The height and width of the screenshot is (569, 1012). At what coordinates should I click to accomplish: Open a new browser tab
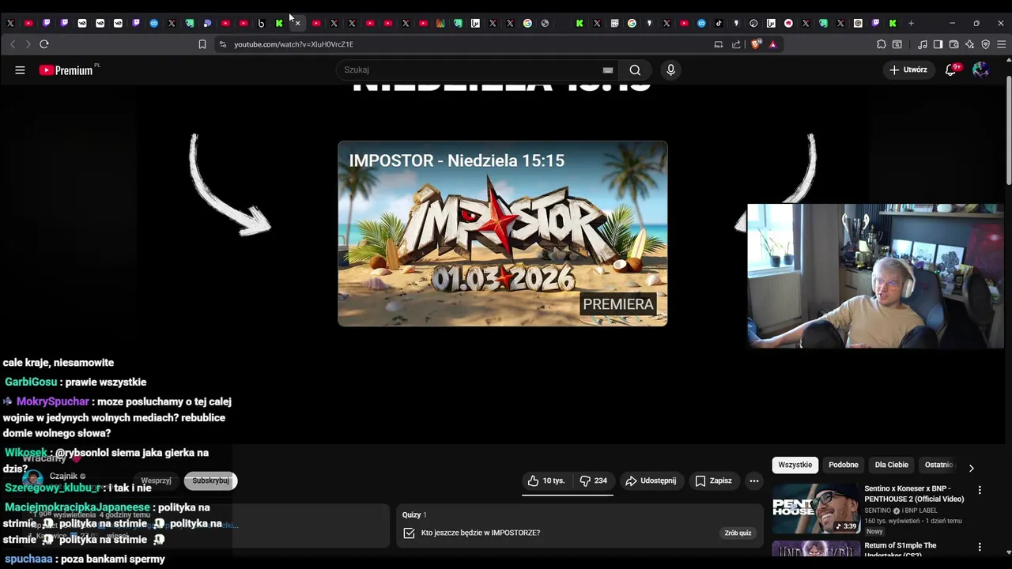tap(911, 23)
